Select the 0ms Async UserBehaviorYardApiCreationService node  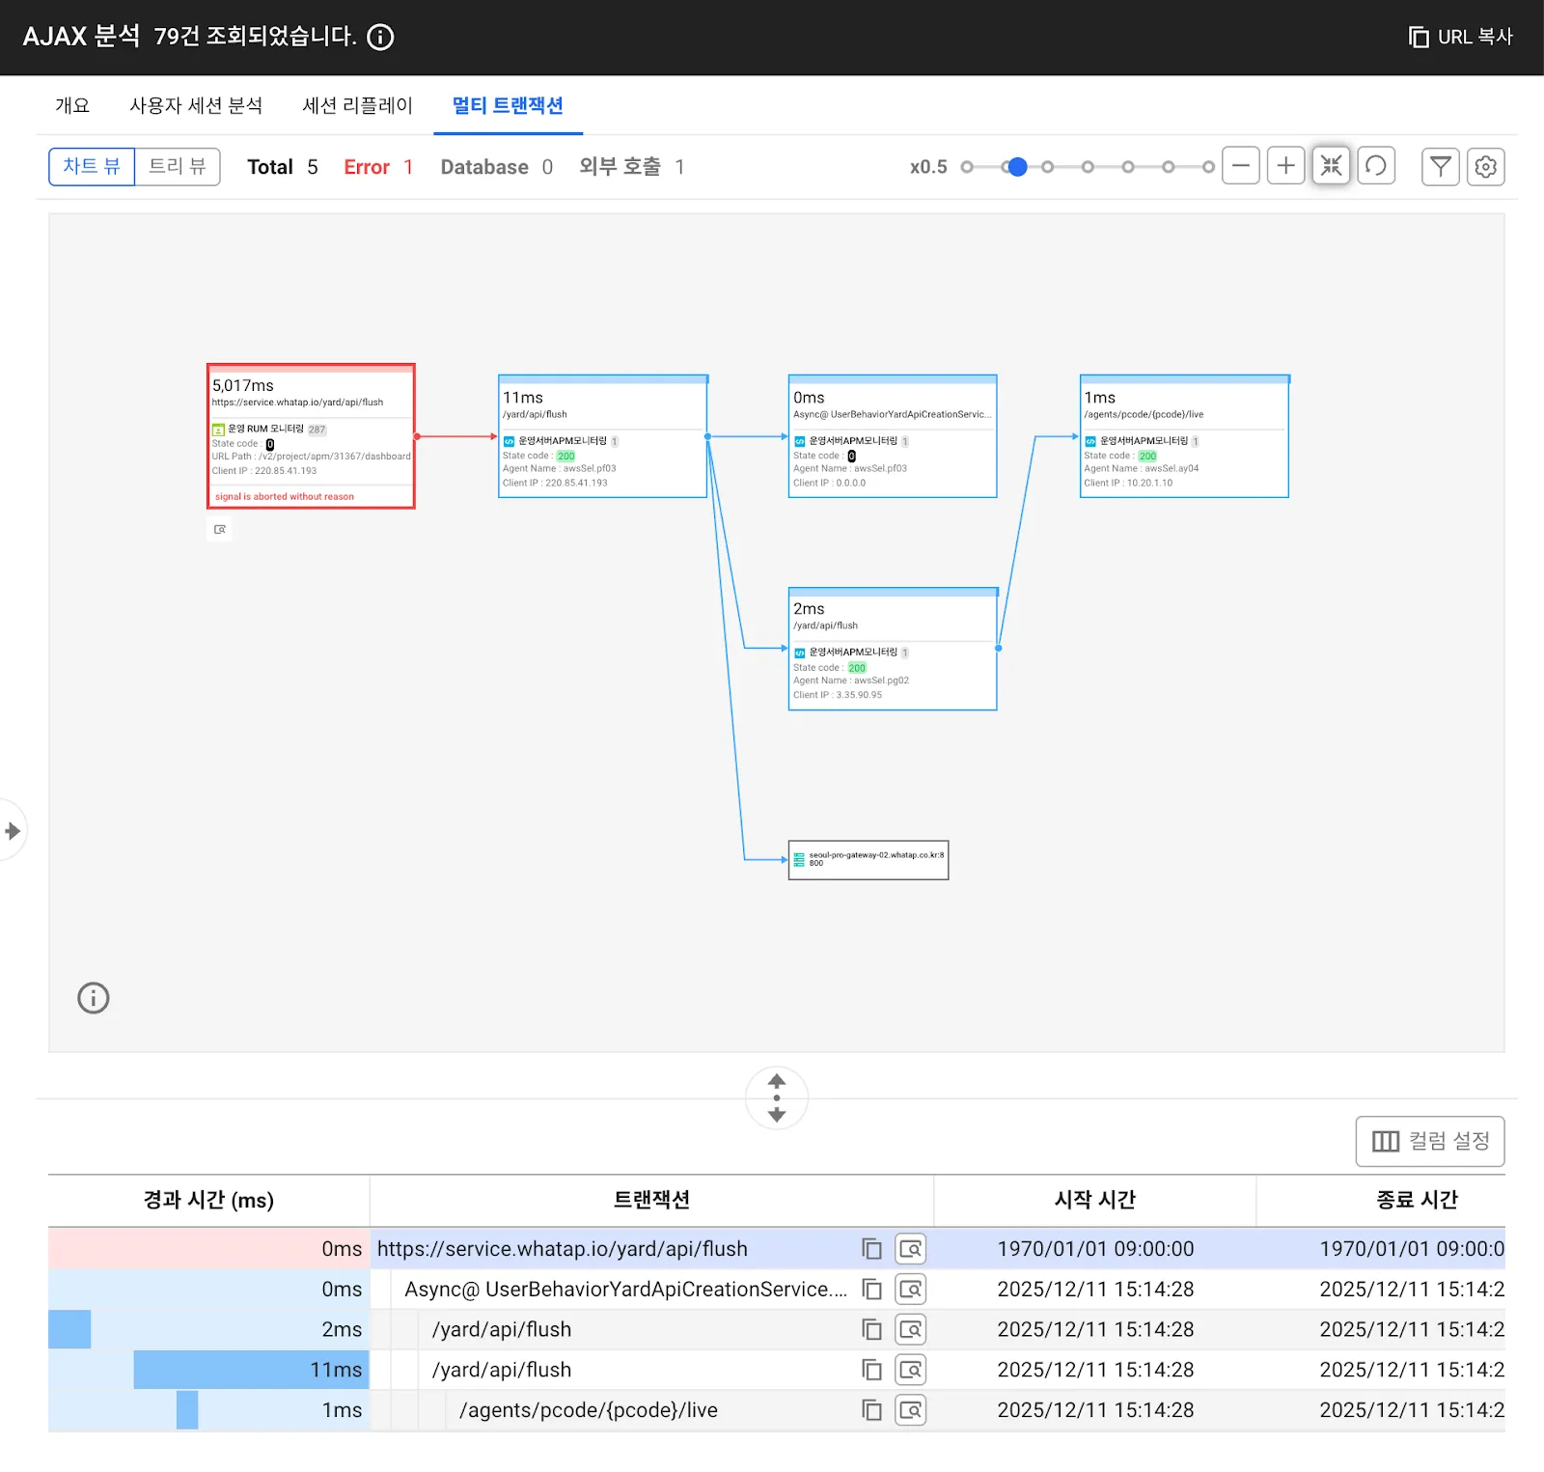coord(893,435)
